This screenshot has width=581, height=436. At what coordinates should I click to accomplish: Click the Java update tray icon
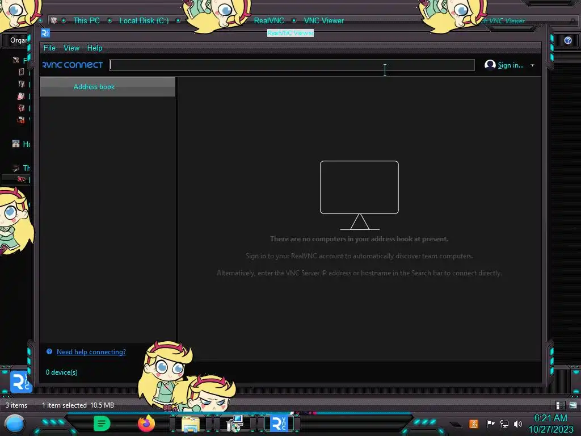pyautogui.click(x=474, y=424)
